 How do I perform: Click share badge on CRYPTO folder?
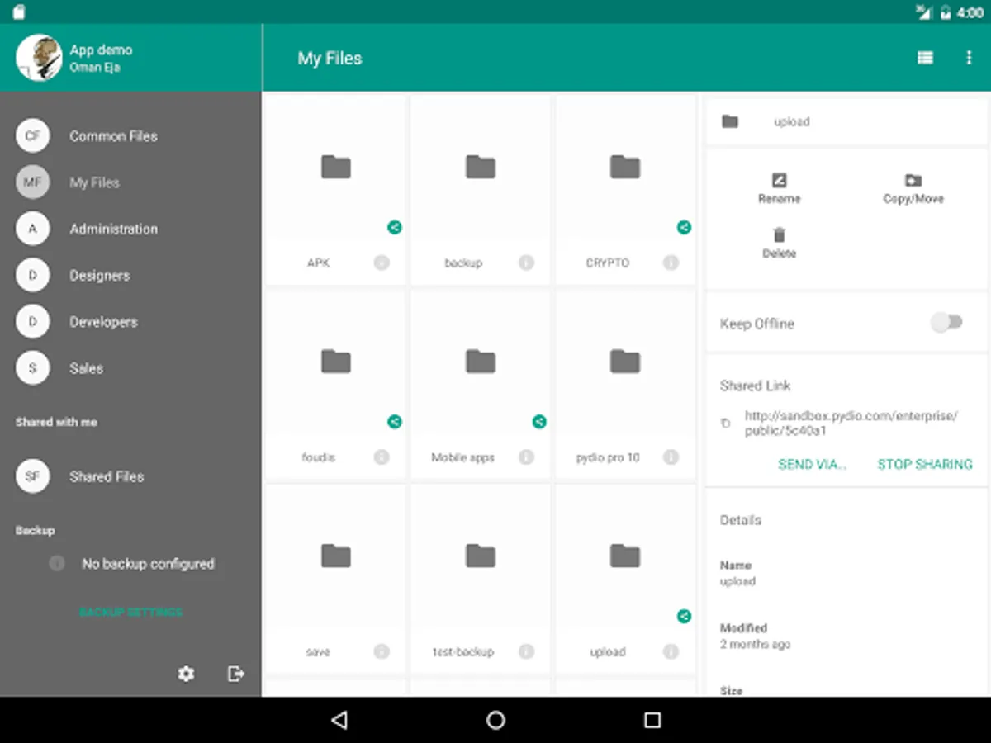[x=684, y=227]
